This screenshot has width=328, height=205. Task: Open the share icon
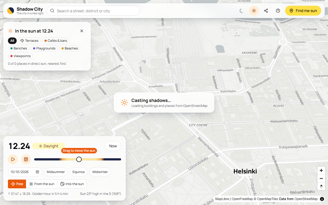266,11
